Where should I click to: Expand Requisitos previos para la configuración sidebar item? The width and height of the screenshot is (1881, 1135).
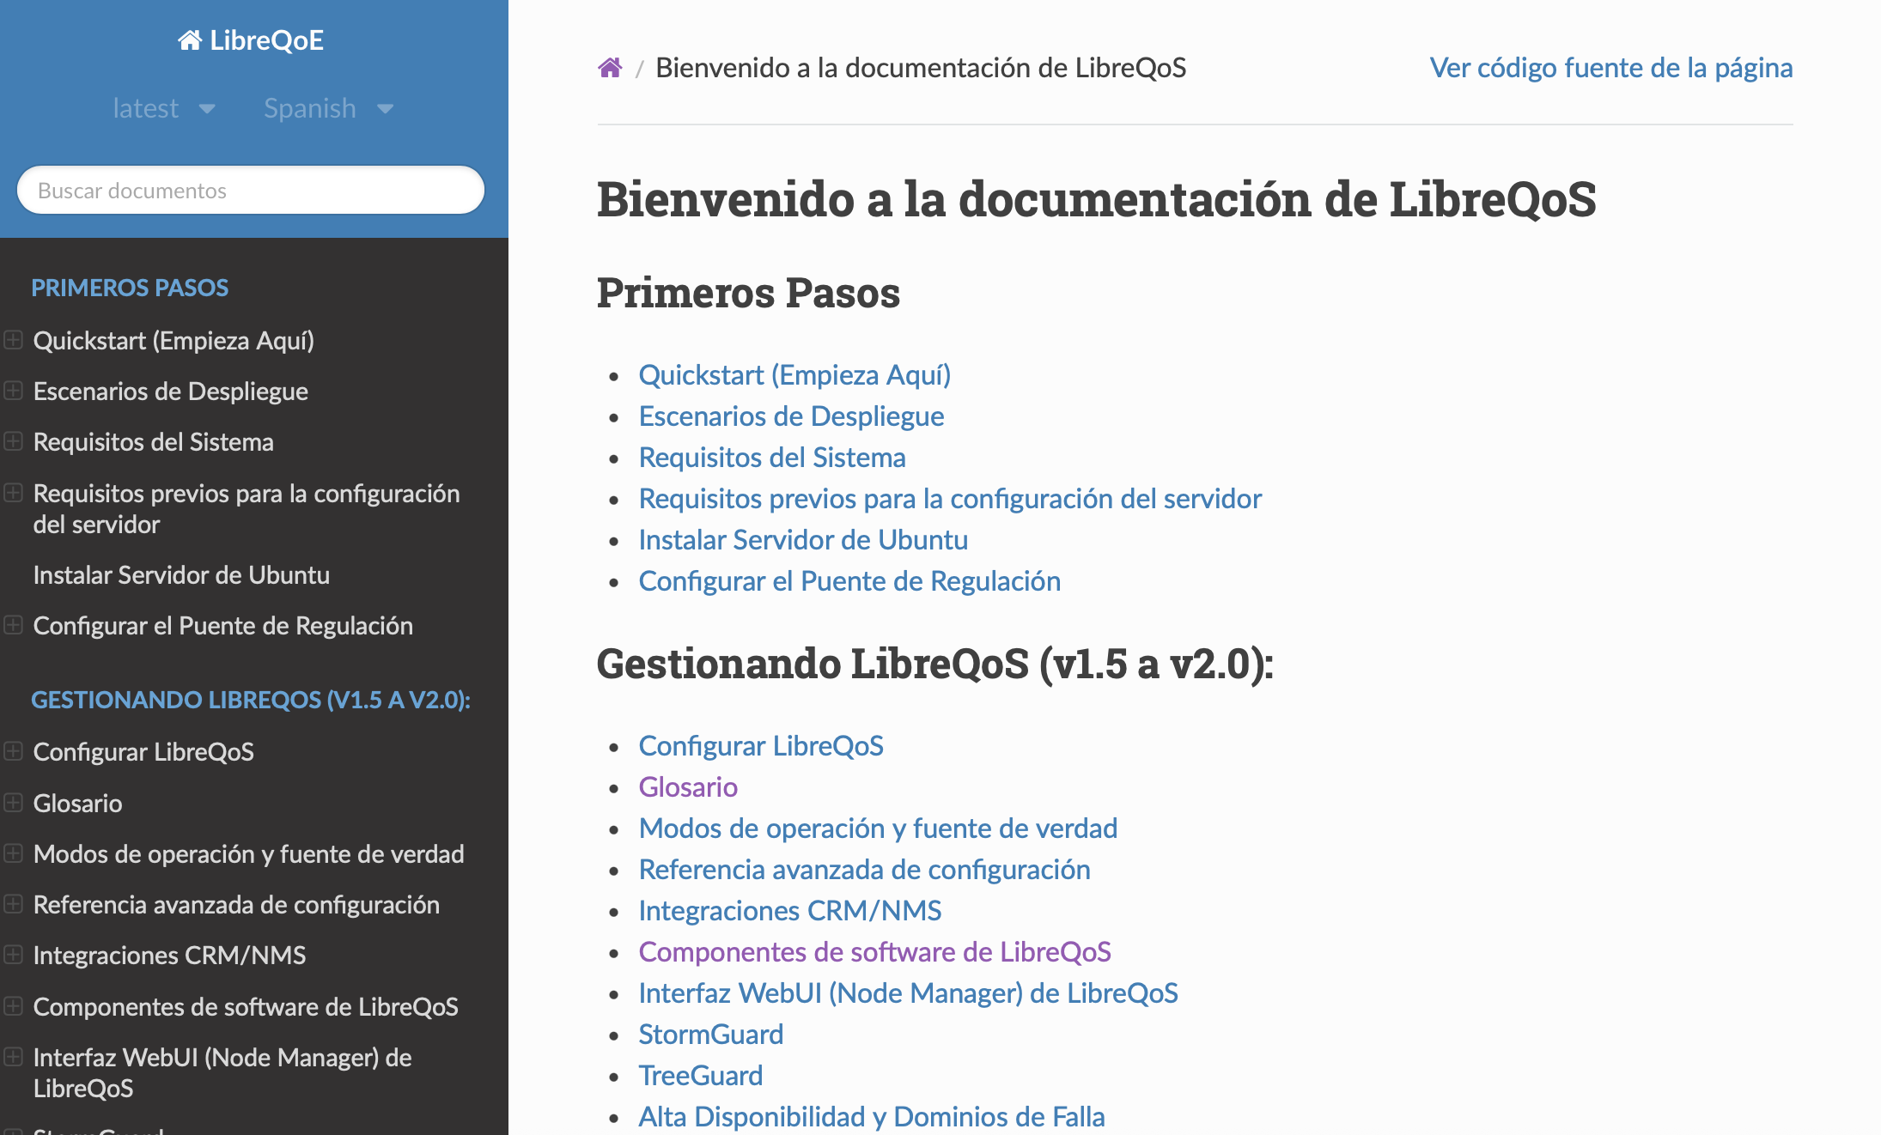tap(13, 493)
